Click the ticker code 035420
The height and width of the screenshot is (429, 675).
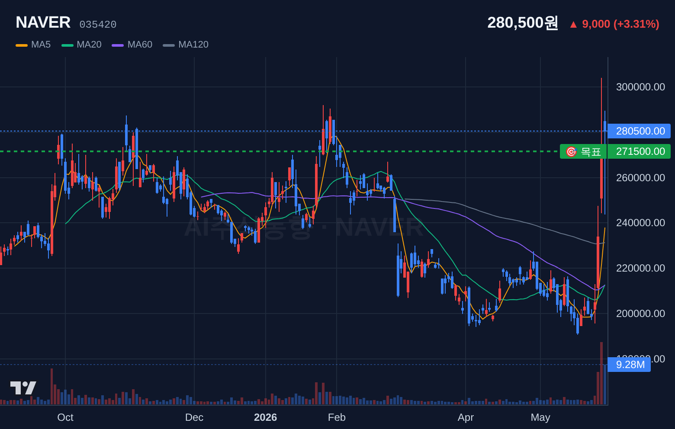98,25
